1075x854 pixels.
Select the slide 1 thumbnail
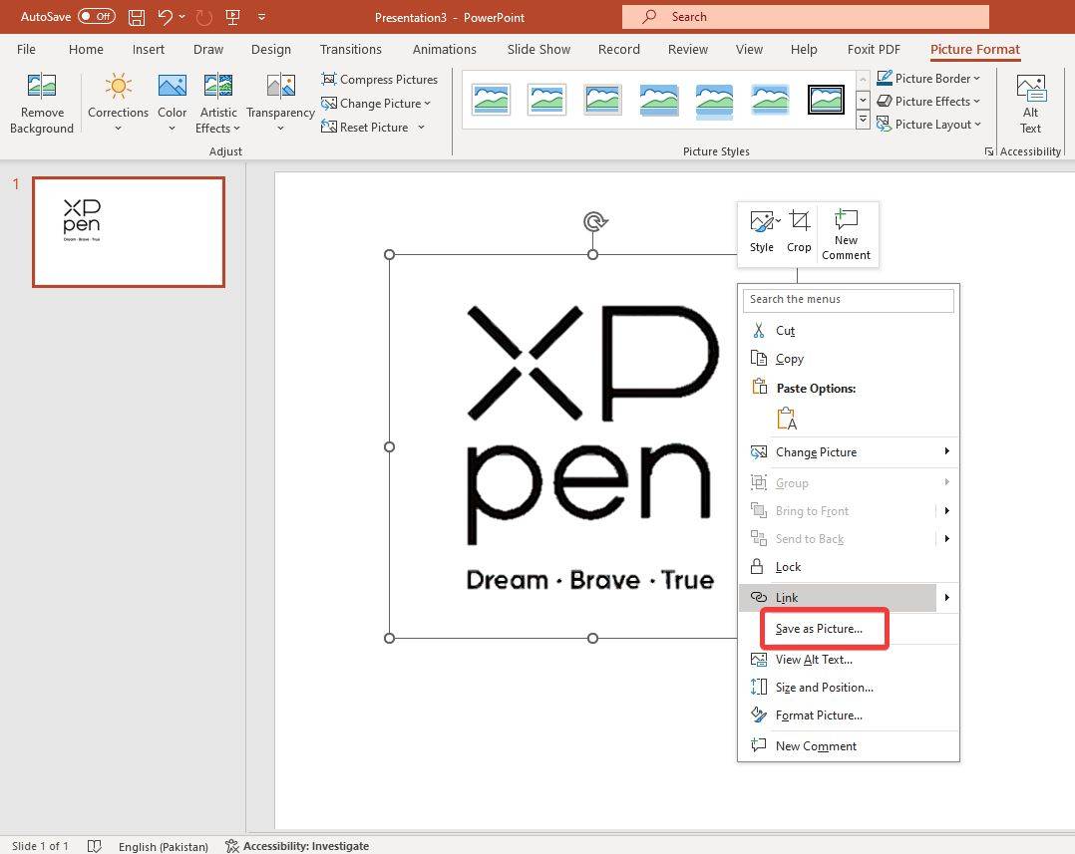click(x=129, y=232)
